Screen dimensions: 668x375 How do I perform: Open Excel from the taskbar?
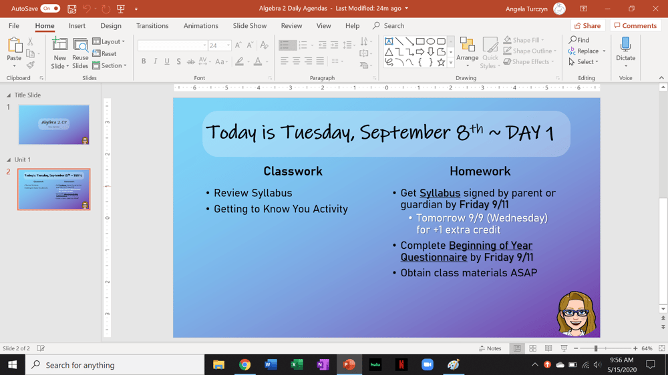(x=297, y=365)
